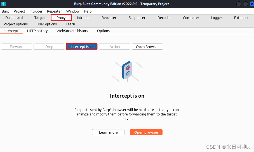Toggle the Intercept is on button
This screenshot has width=254, height=152.
pyautogui.click(x=82, y=47)
